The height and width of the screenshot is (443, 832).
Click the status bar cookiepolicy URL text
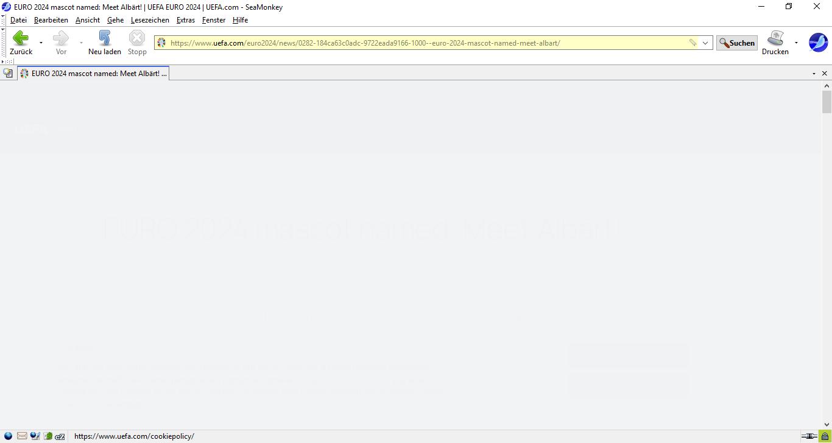point(134,436)
